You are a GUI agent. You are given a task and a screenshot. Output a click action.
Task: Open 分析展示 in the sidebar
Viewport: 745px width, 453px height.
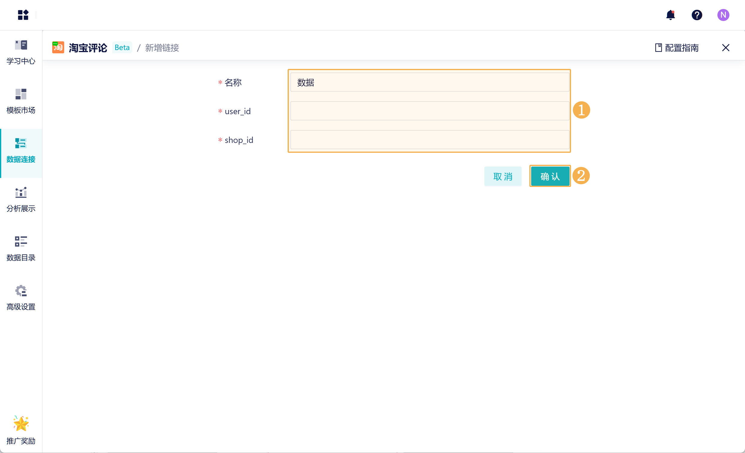coord(21,199)
